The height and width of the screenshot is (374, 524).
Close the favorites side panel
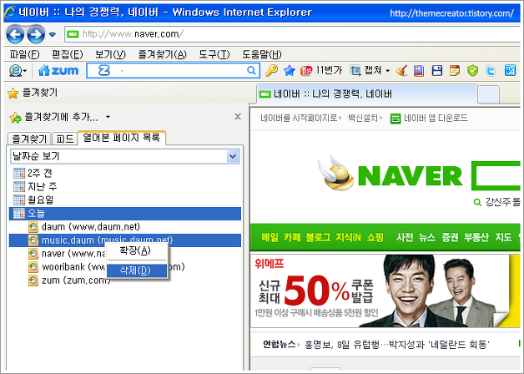238,116
